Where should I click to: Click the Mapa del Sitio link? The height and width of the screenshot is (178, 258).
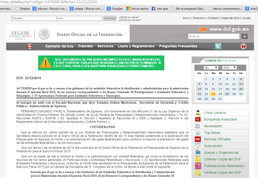[230, 18]
